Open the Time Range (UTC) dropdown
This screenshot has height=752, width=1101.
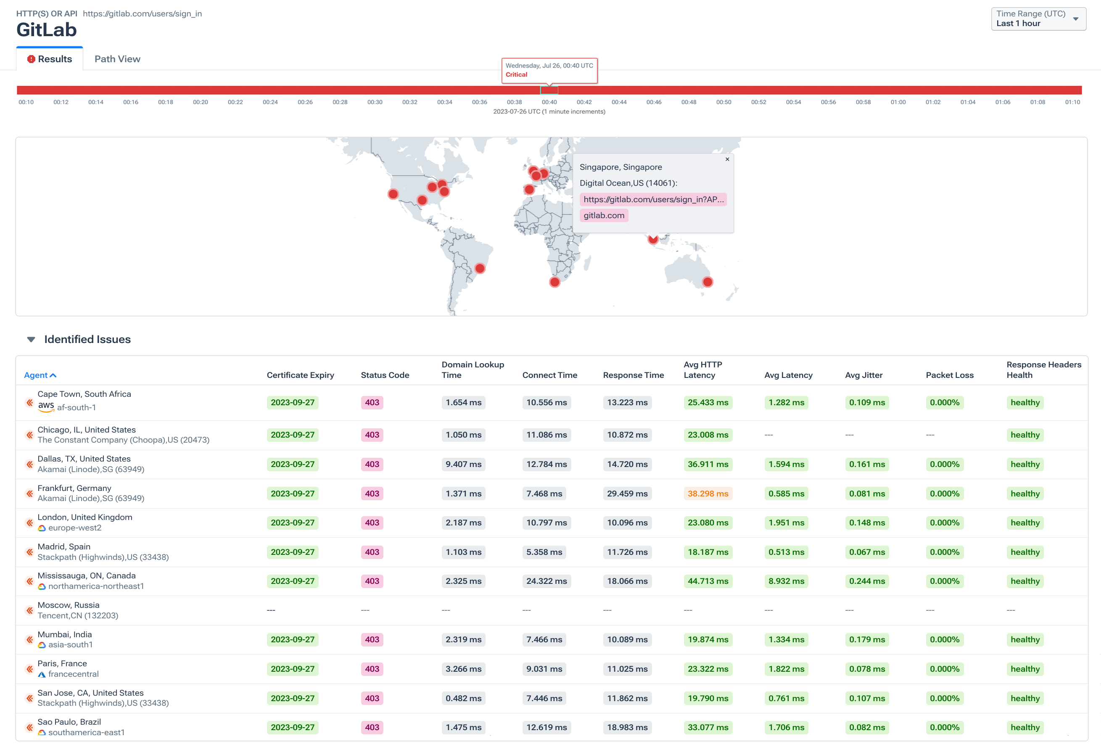coord(1038,19)
